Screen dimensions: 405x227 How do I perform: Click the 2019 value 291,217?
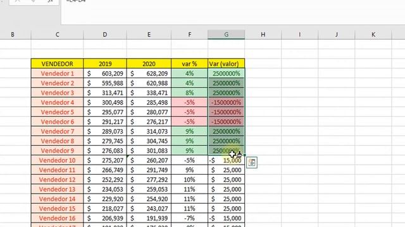click(105, 122)
